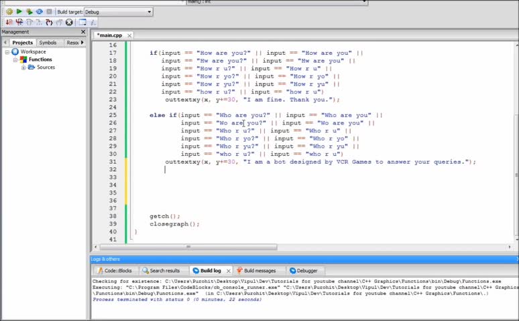Select the Sources folder item
The height and width of the screenshot is (321, 519).
coord(46,67)
